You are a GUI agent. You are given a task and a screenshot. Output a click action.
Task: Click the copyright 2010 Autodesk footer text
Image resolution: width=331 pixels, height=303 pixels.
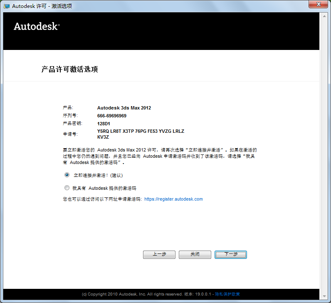(132, 294)
